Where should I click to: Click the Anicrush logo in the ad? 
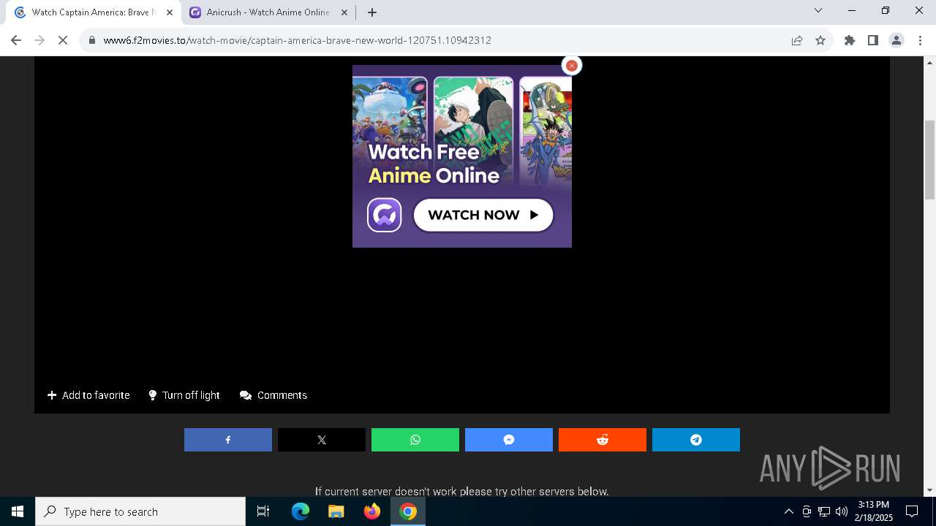click(384, 215)
